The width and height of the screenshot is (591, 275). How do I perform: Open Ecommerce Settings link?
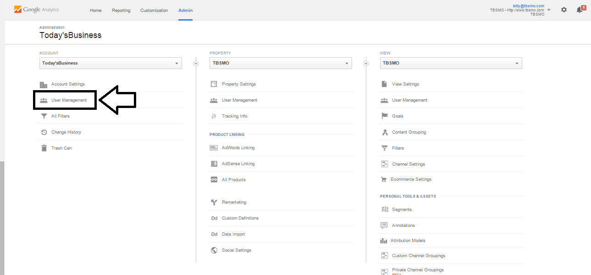point(411,179)
